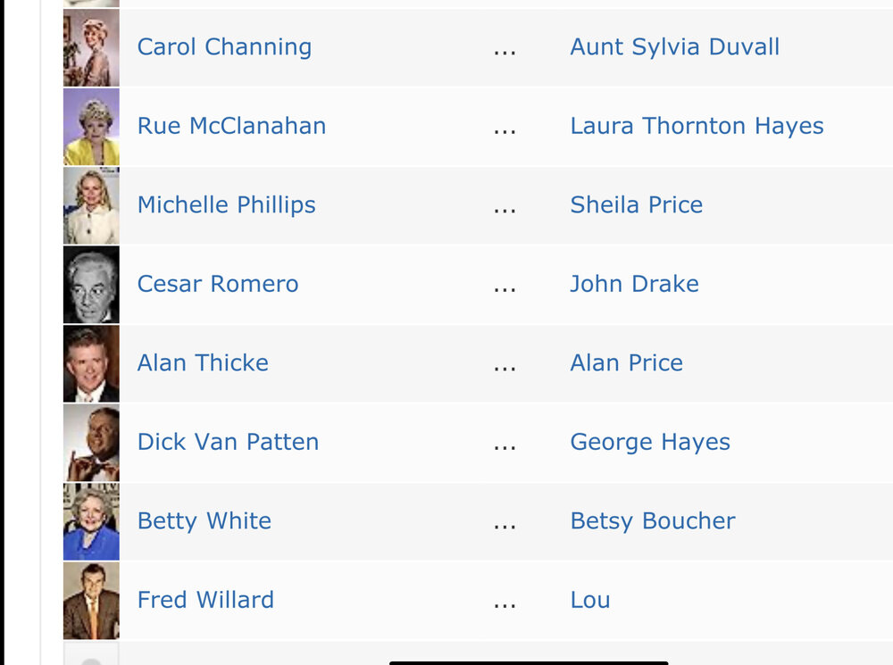Click Fred Willard's headshot thumbnail

tap(91, 602)
